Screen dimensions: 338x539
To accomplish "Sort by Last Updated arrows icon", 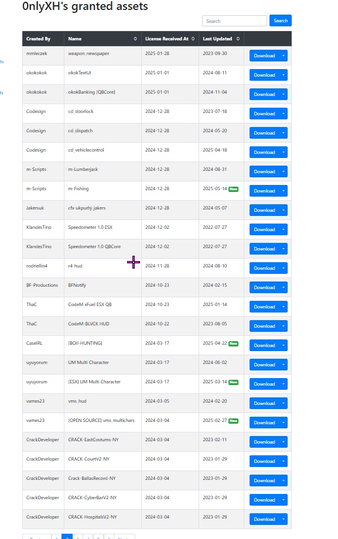I will point(238,39).
